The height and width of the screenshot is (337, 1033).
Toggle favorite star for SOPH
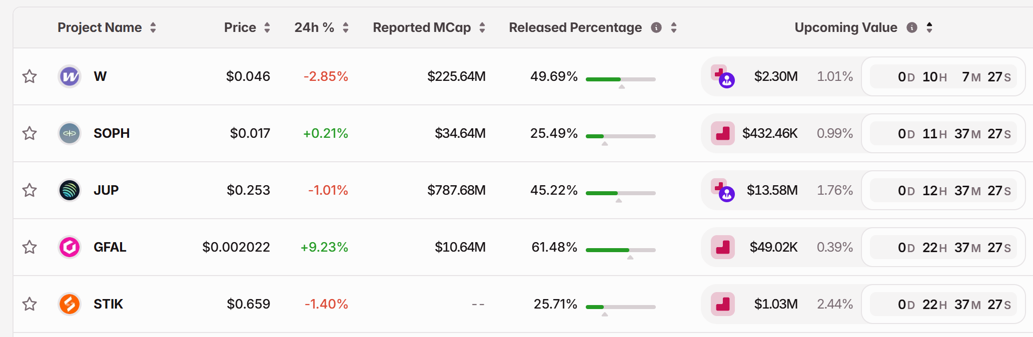point(30,134)
